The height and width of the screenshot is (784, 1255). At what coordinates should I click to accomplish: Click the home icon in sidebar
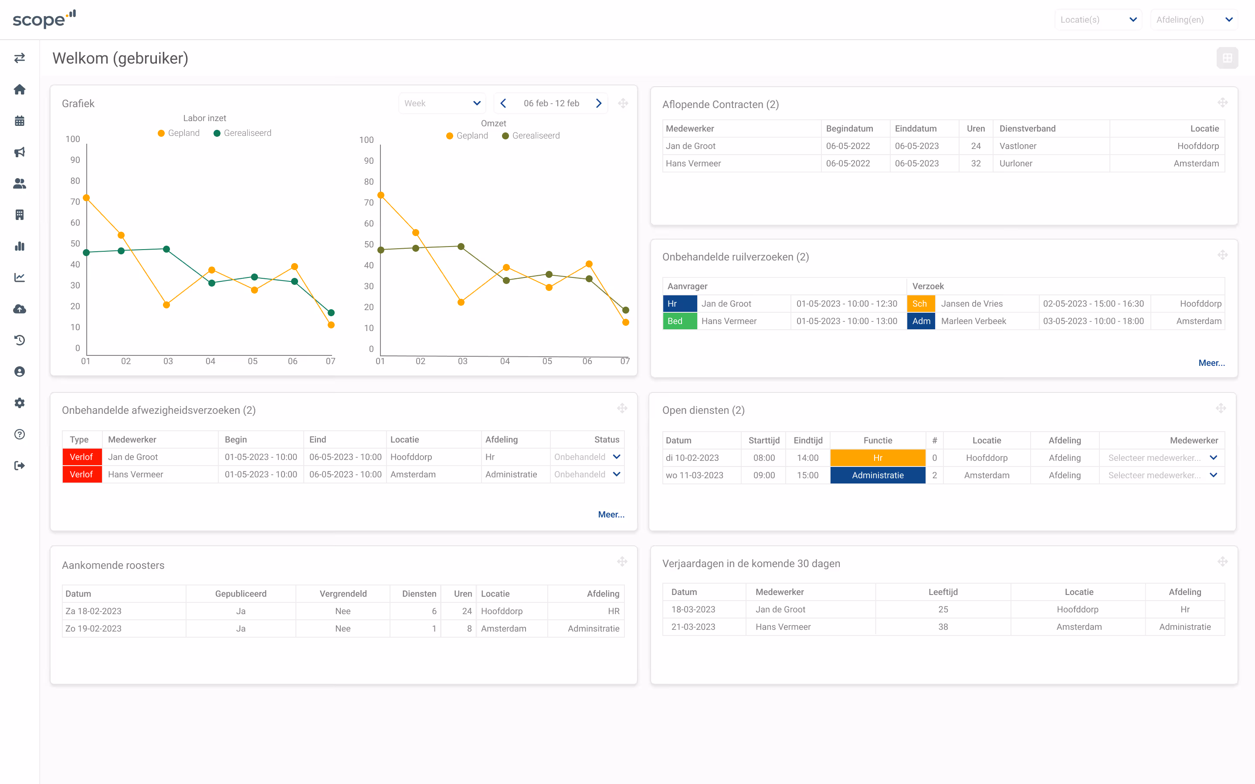click(x=20, y=89)
